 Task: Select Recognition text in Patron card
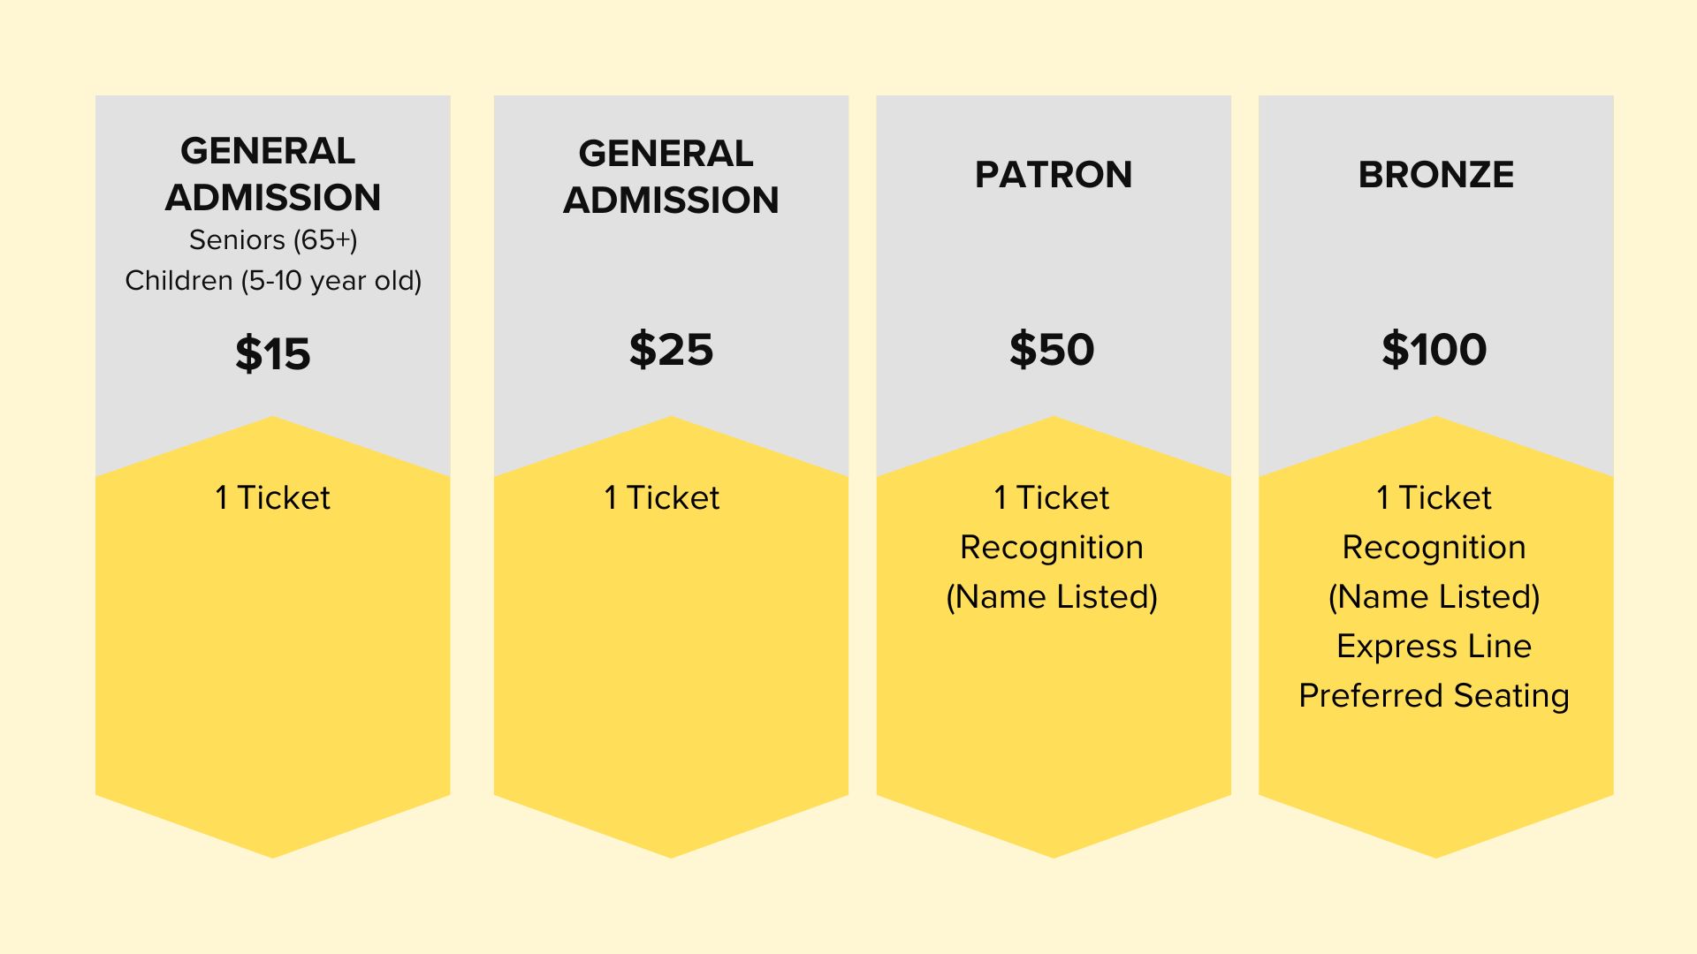click(1052, 548)
